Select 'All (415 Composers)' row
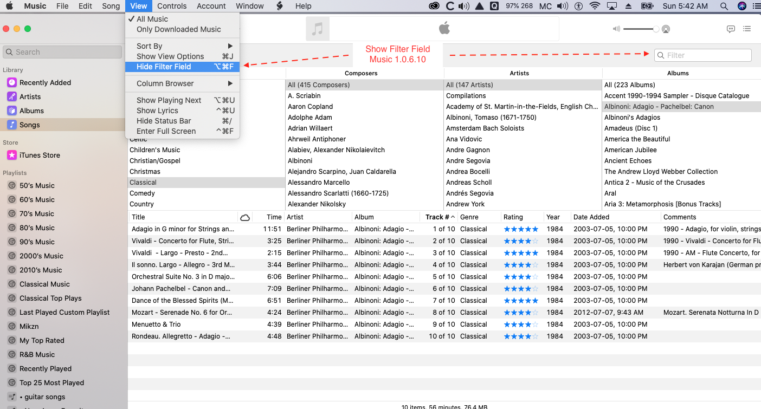Viewport: 761px width, 409px height. [365, 85]
